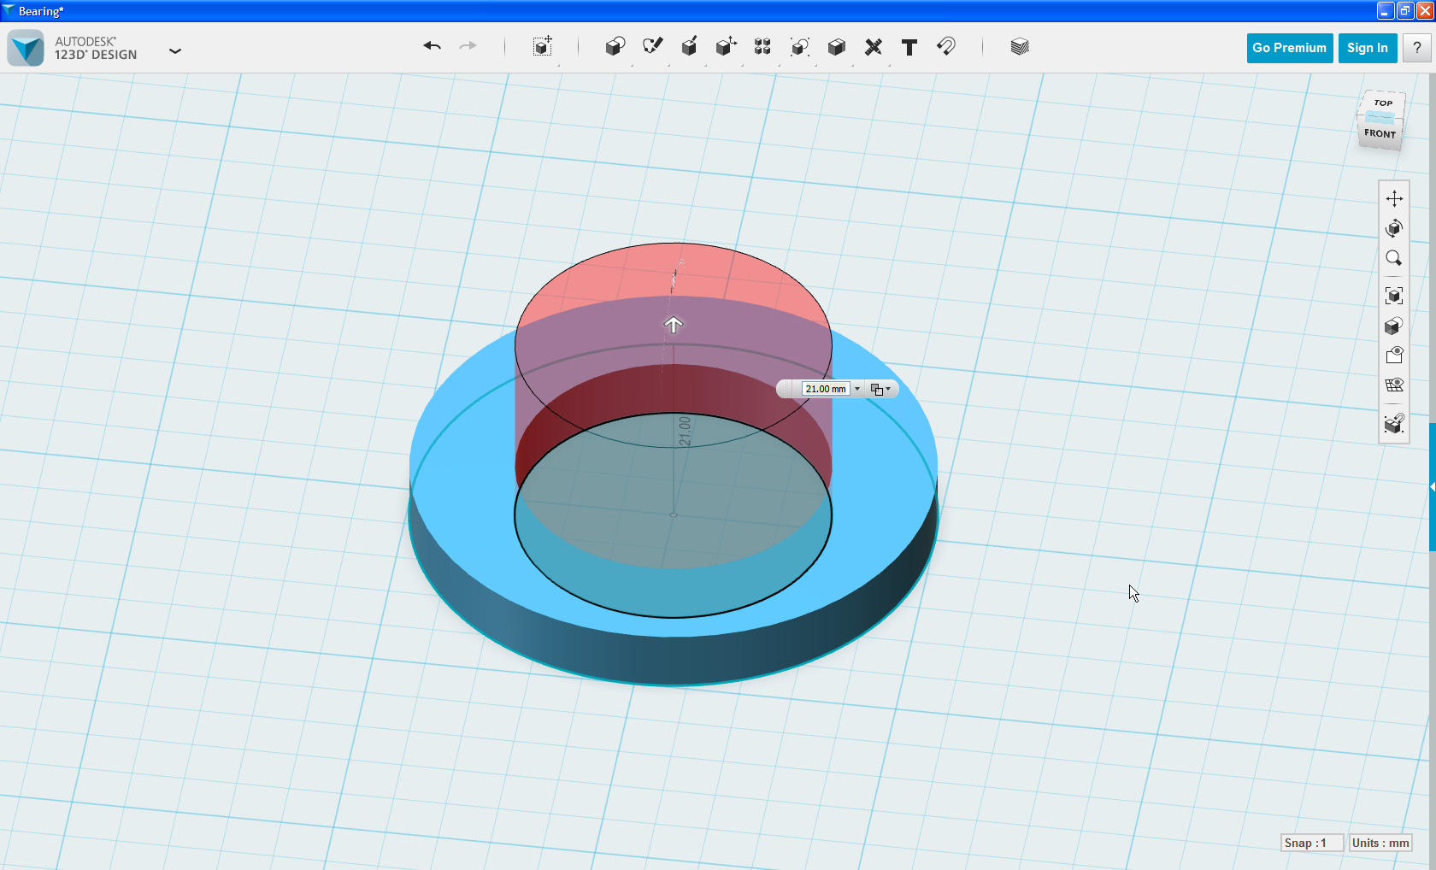
Task: Toggle perspective camera view icon
Action: (x=1394, y=356)
